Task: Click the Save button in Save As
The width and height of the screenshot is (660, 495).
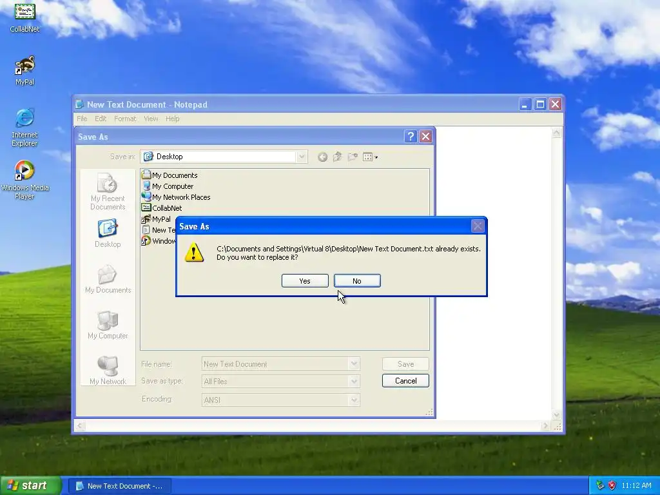Action: 406,364
